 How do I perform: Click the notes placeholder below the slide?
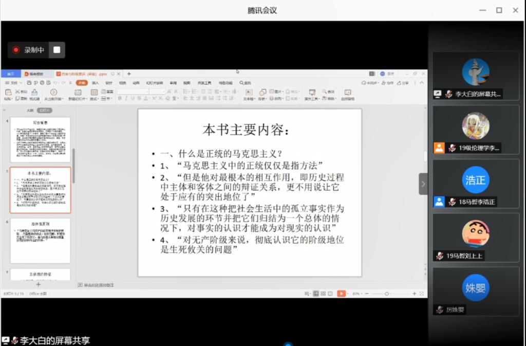click(98, 284)
